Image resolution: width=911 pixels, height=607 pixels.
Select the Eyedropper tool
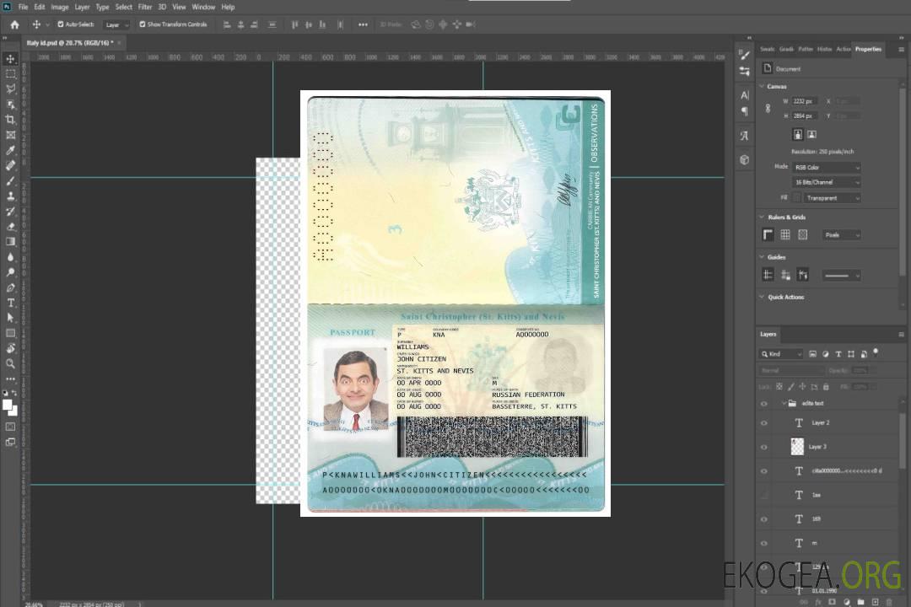pyautogui.click(x=10, y=150)
